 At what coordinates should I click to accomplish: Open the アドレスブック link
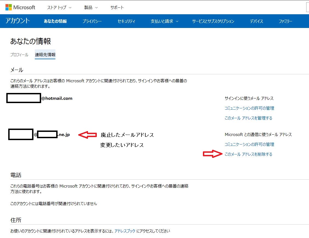pyautogui.click(x=125, y=231)
